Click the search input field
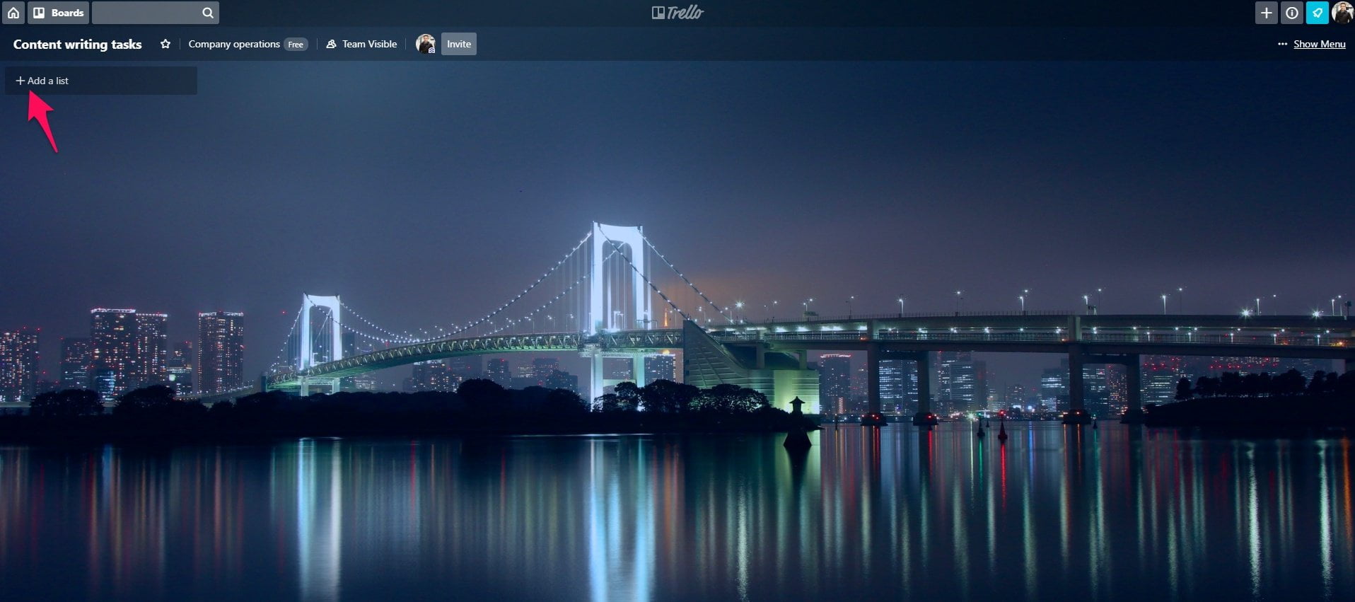 156,13
